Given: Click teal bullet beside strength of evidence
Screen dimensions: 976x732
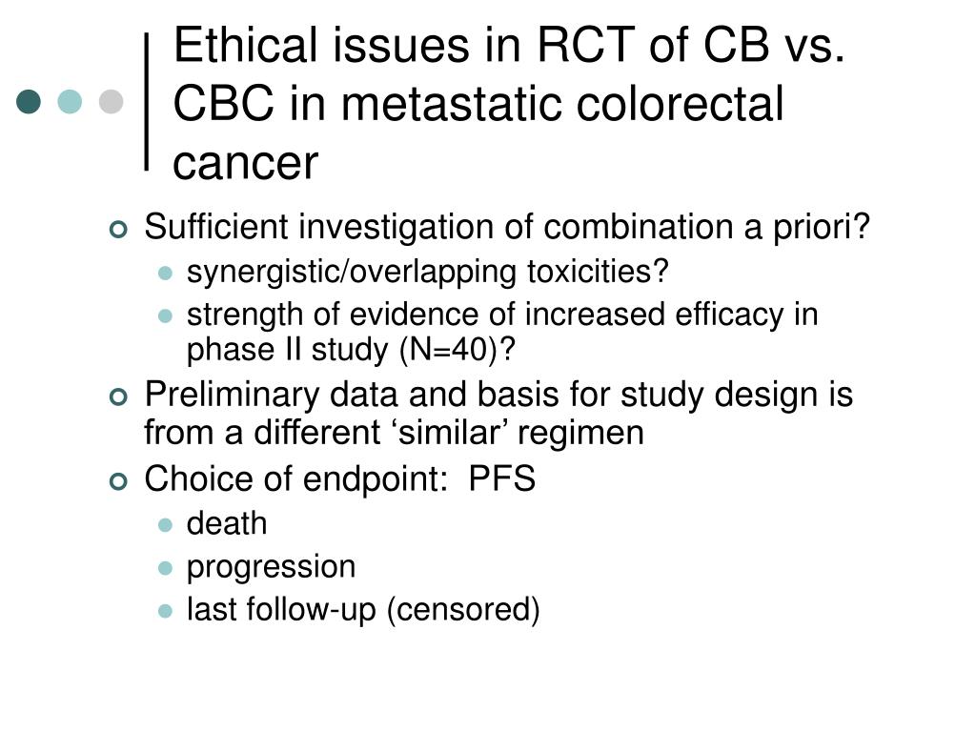Looking at the screenshot, I should 165,316.
